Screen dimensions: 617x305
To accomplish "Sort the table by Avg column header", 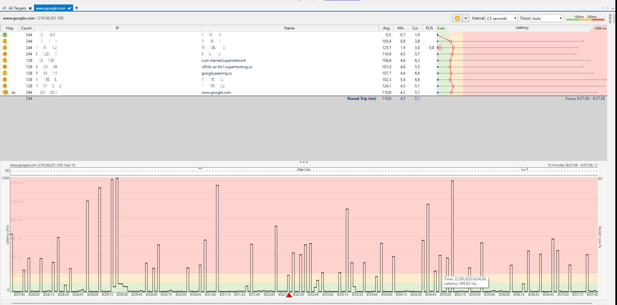I will pyautogui.click(x=386, y=28).
